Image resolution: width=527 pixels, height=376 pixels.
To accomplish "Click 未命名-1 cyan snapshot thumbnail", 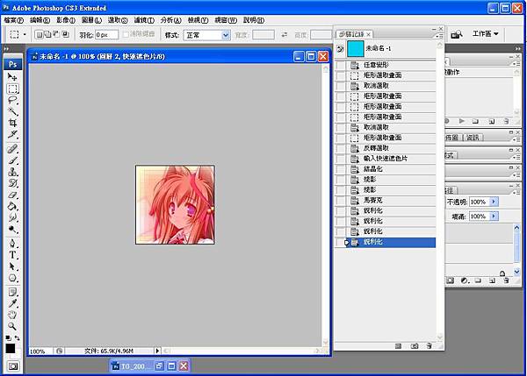I will pos(355,48).
